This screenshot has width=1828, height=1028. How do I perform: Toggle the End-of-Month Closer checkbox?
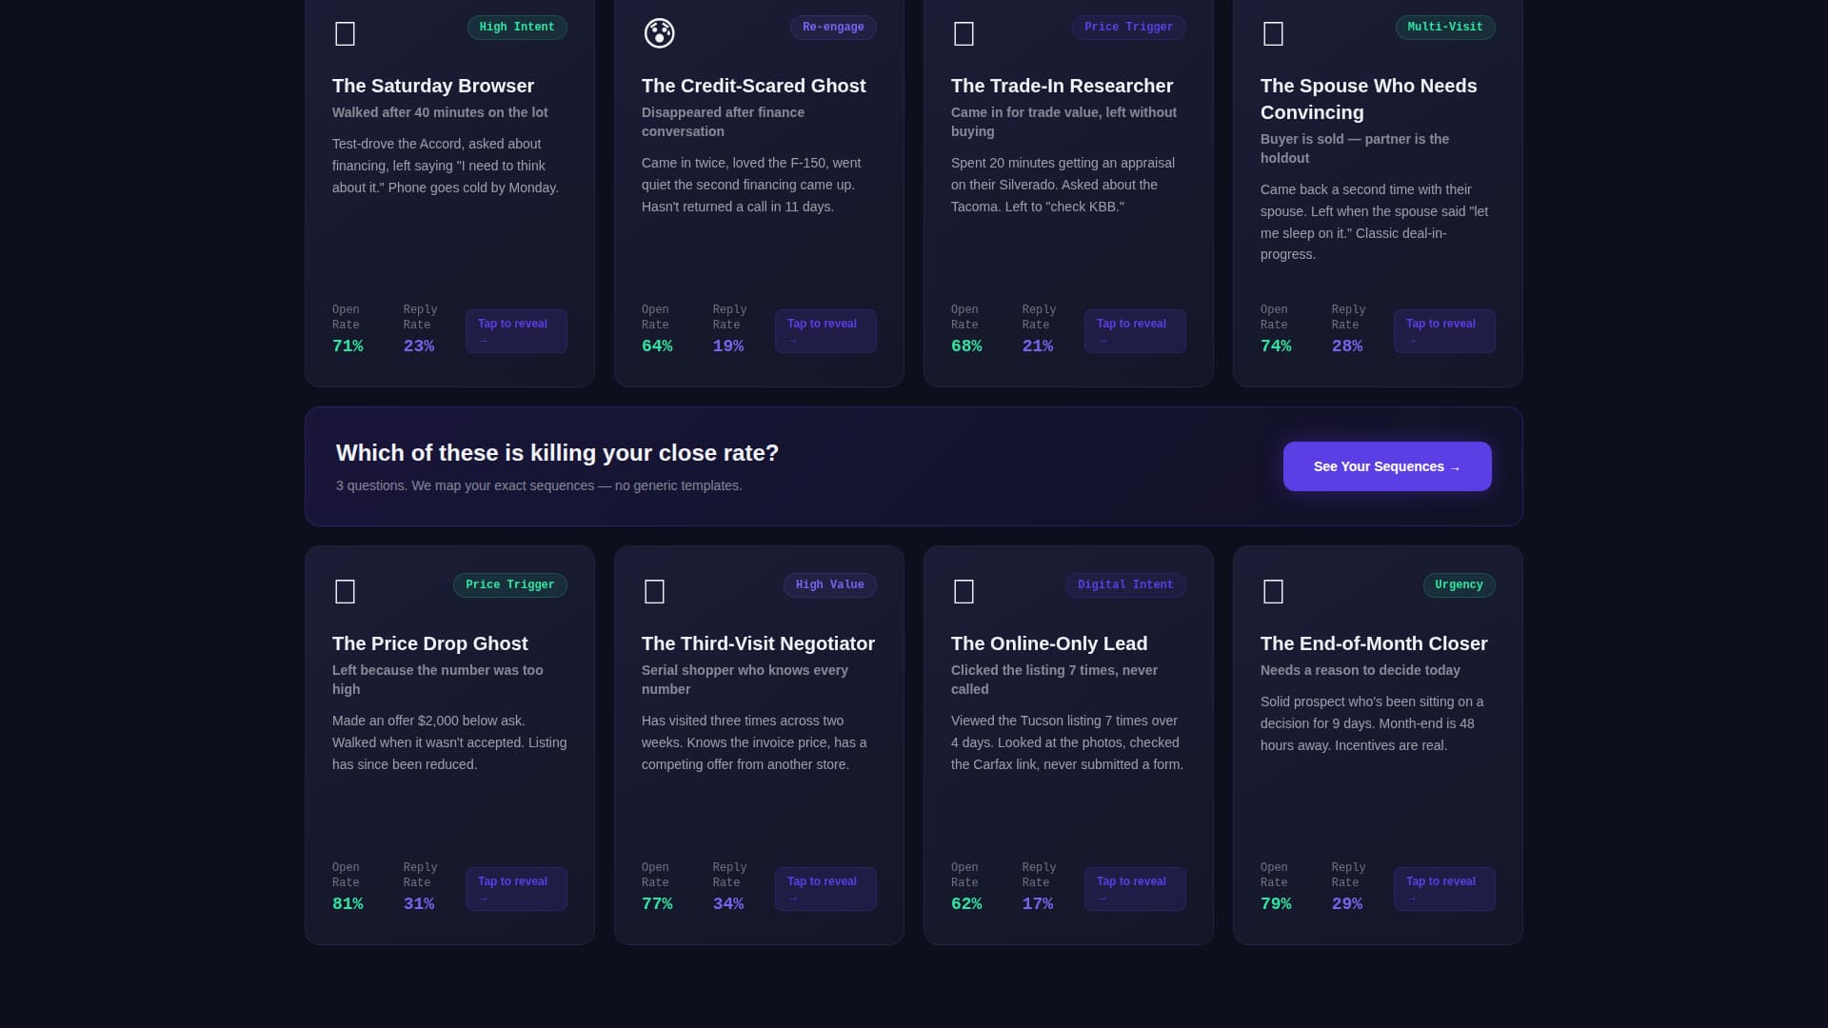pos(1273,591)
